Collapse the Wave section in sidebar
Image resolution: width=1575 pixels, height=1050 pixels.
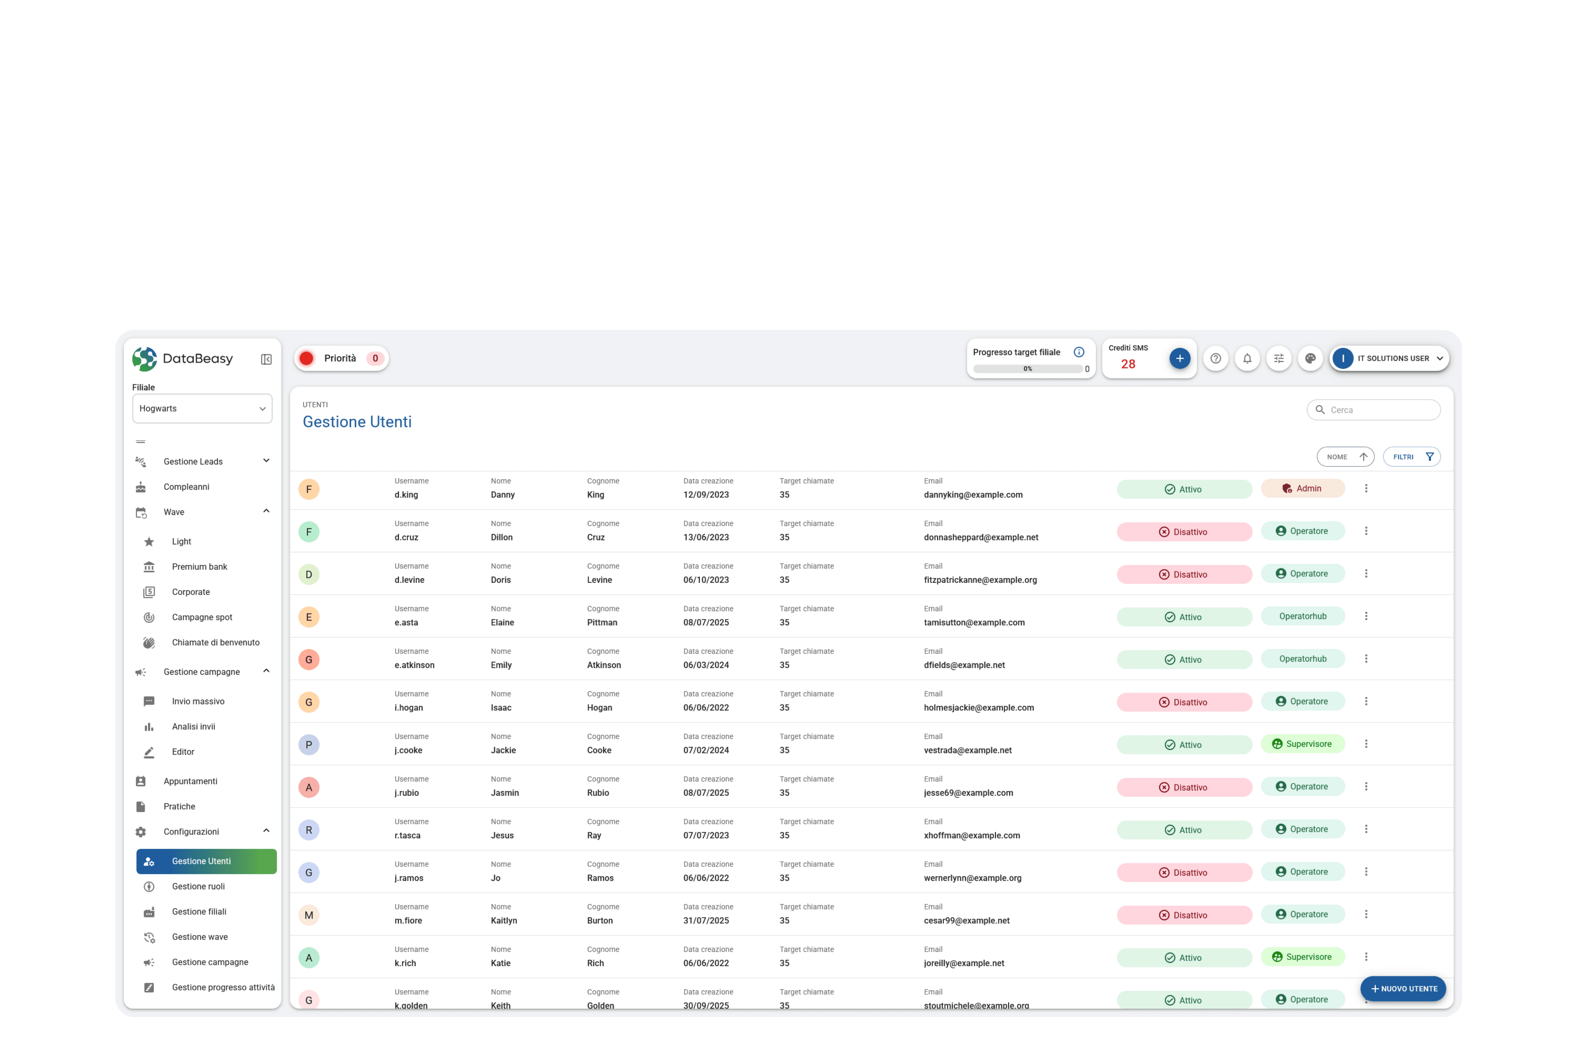click(266, 511)
